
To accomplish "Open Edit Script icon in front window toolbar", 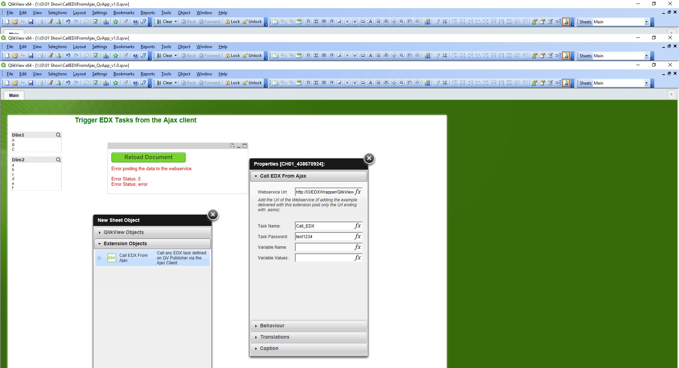I will pyautogui.click(x=51, y=83).
